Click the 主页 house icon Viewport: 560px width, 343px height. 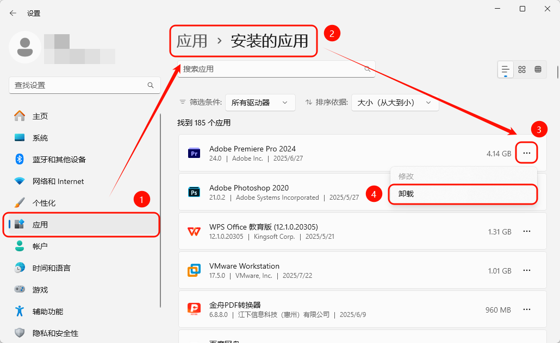point(20,116)
